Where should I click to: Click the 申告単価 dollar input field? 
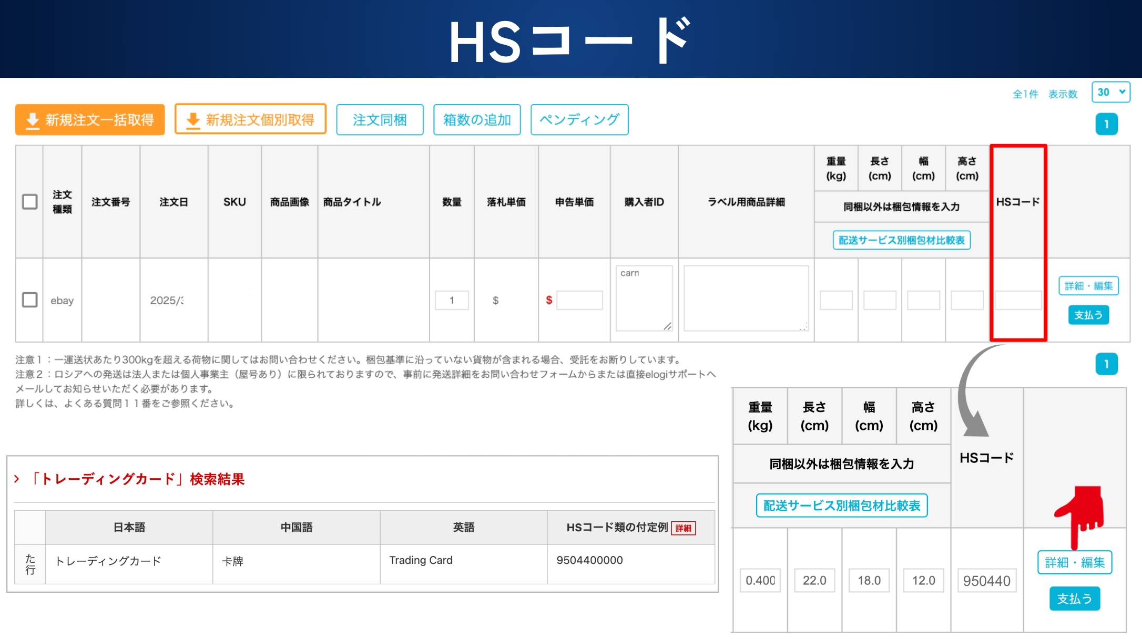(579, 300)
